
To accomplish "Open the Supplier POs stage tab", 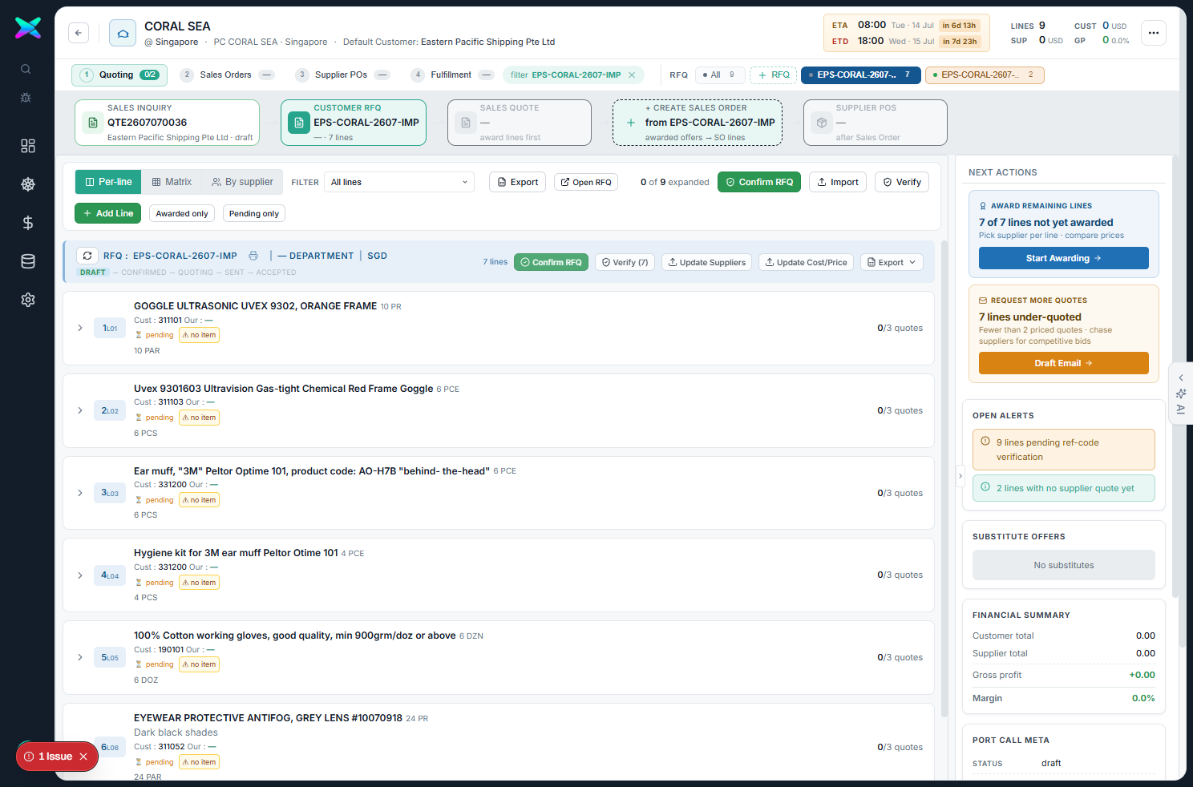I will click(x=342, y=75).
